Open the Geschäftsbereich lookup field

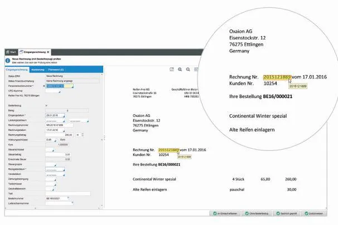(x=50, y=189)
